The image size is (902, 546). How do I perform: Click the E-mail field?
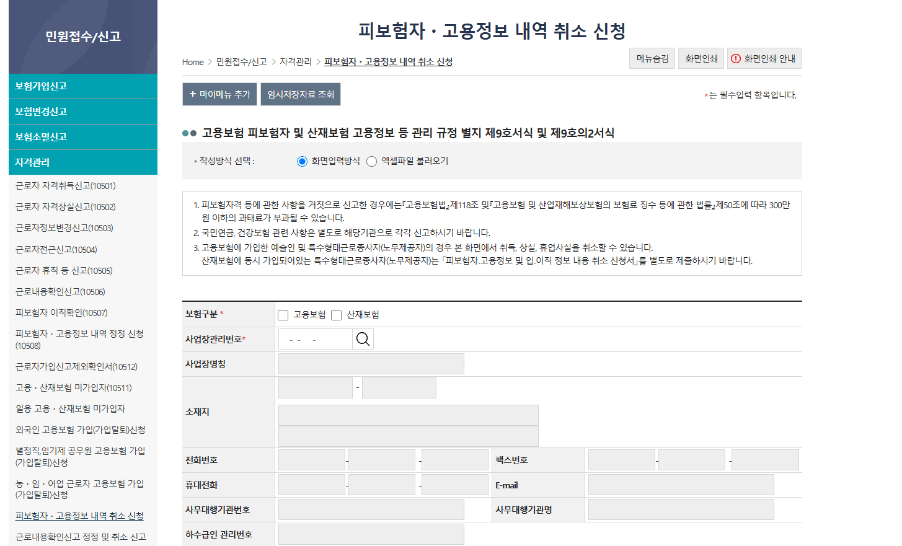[x=681, y=485]
